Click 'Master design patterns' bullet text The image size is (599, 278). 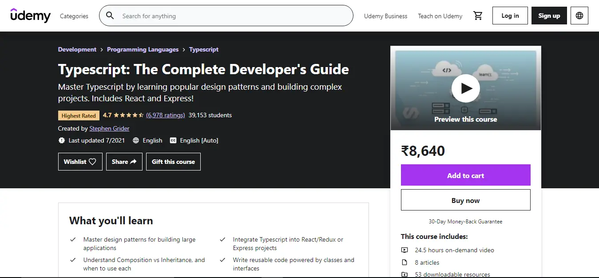point(139,244)
